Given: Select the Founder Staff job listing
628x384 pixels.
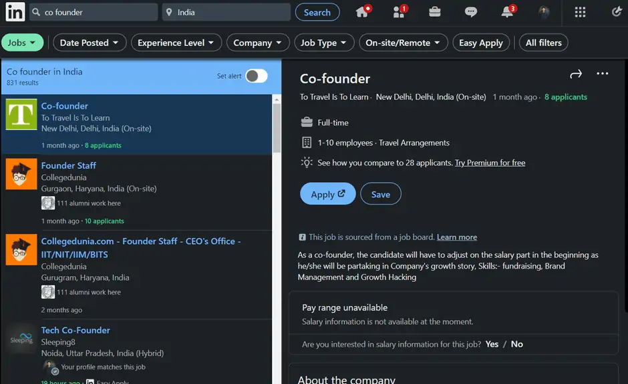Looking at the screenshot, I should [x=69, y=165].
